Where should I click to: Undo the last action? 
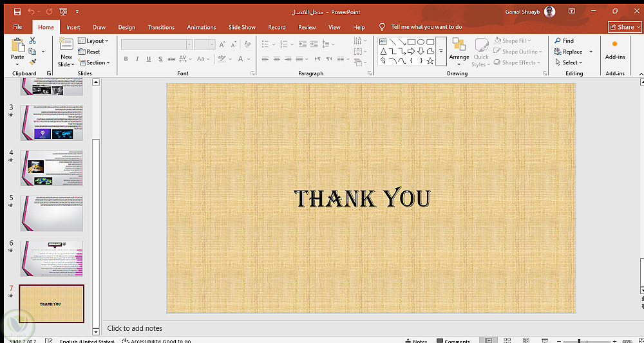coord(31,12)
